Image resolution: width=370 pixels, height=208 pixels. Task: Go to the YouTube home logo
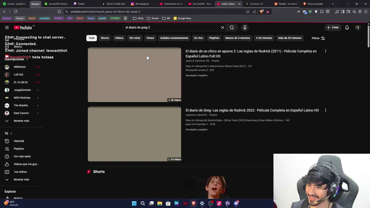(x=23, y=27)
